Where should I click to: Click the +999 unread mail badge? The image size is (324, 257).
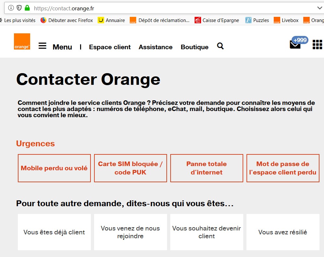tap(300, 40)
